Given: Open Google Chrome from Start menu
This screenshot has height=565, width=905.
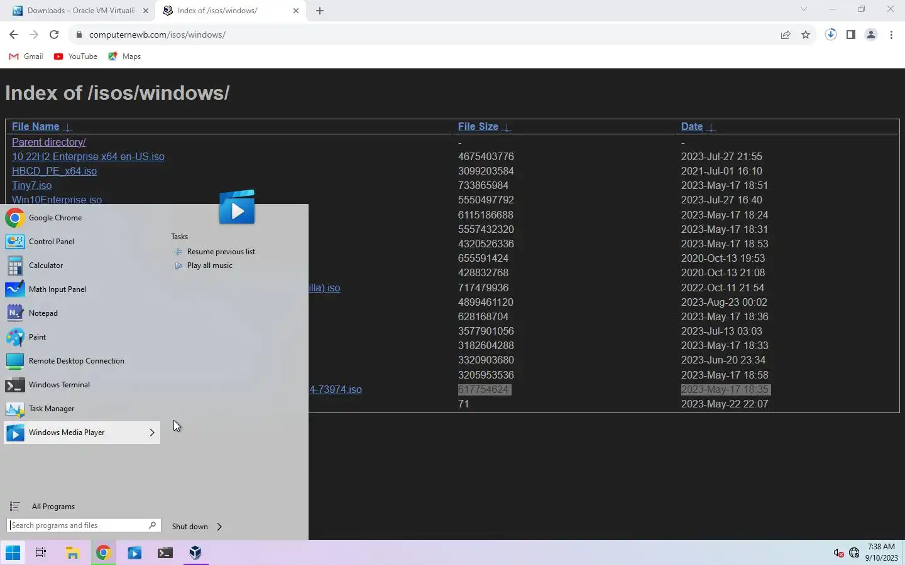Looking at the screenshot, I should tap(82, 218).
